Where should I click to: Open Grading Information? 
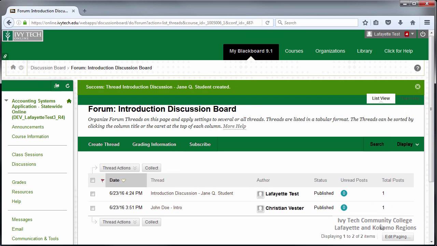154,144
